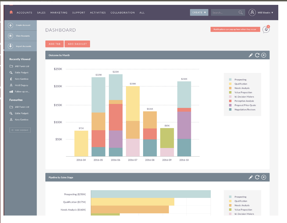
Task: Open the Collaboration menu
Action: 123,13
